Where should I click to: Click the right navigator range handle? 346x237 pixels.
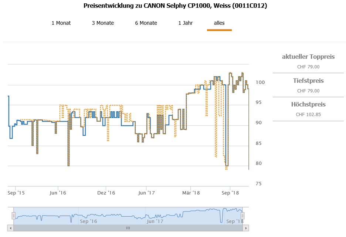tap(243, 216)
